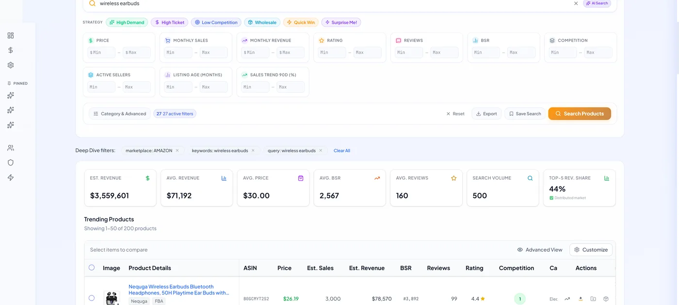
Task: Open the Nequga Wireless Earbuds product link
Action: (x=178, y=290)
